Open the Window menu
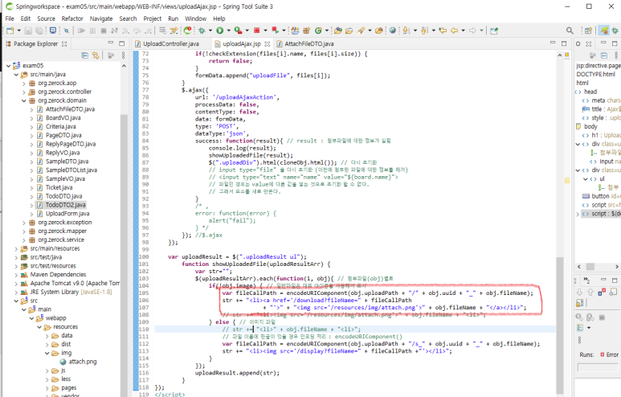 pyautogui.click(x=196, y=18)
